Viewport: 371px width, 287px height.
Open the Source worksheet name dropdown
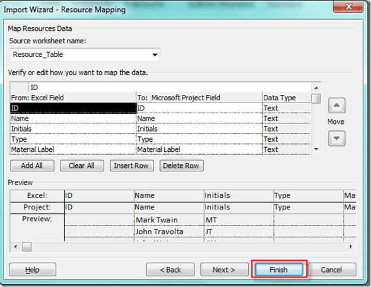point(155,55)
